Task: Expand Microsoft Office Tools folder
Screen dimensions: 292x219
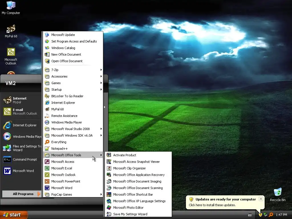Action: 73,155
